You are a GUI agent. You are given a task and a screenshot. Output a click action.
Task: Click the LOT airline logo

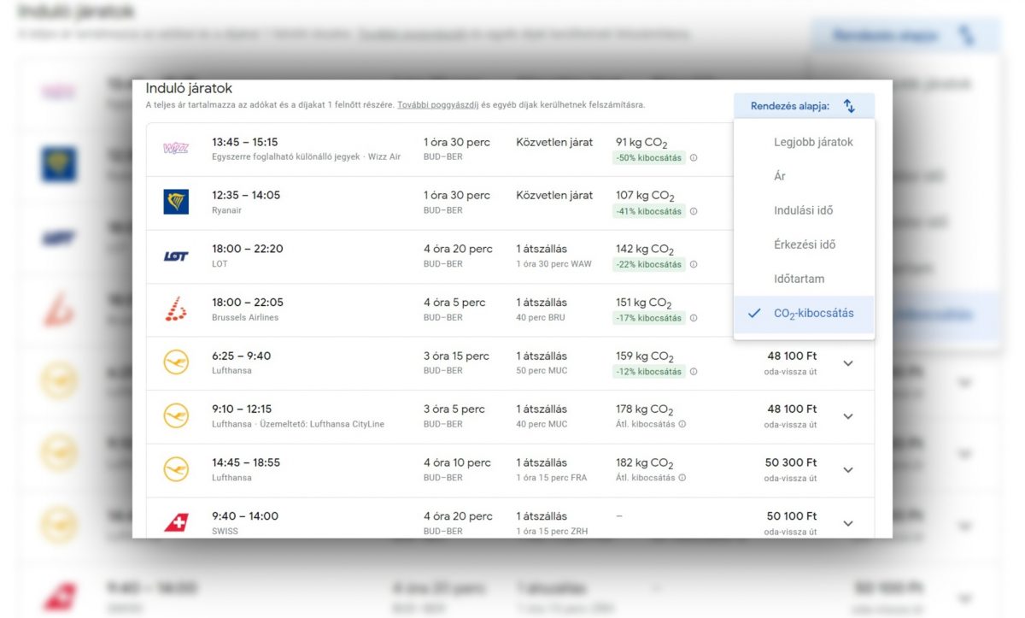[x=176, y=256]
